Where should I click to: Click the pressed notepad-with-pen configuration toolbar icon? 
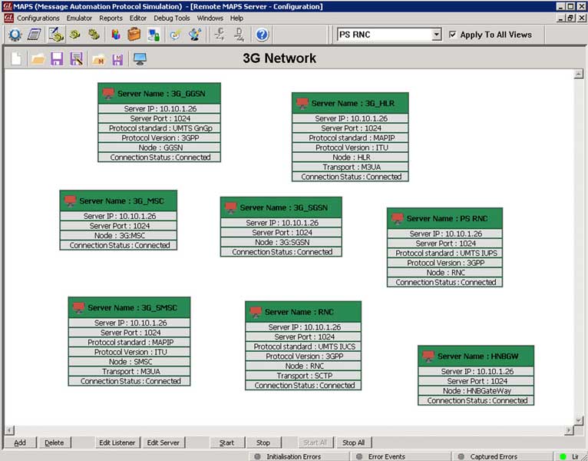click(56, 35)
